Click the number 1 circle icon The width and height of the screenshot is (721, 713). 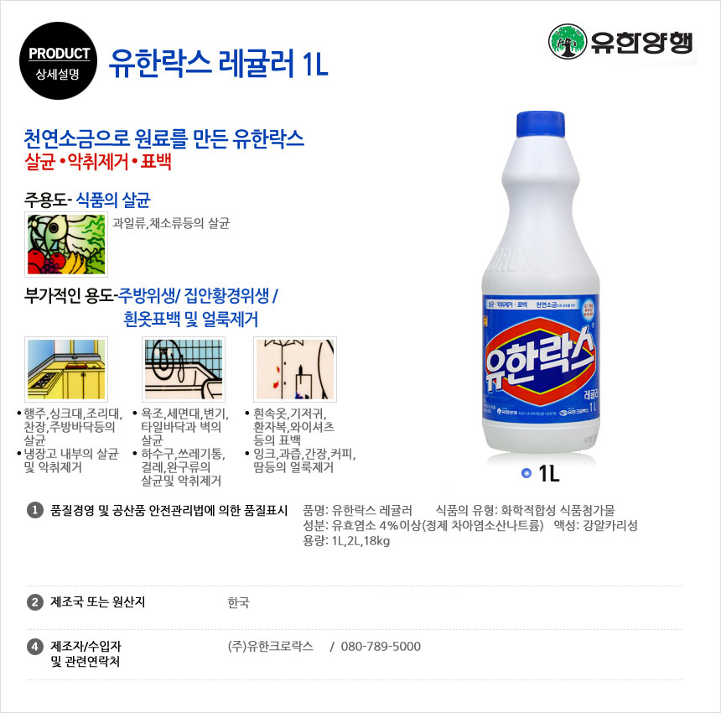coord(35,510)
